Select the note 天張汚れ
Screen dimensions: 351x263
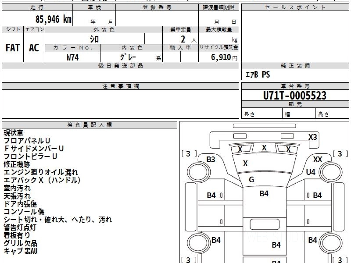[17, 196]
